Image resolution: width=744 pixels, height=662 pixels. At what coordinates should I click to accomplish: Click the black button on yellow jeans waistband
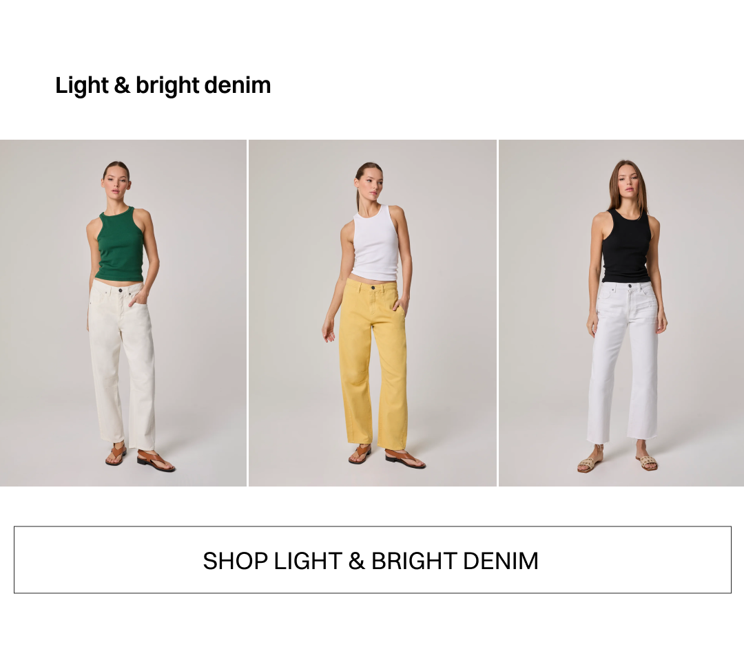(x=373, y=288)
